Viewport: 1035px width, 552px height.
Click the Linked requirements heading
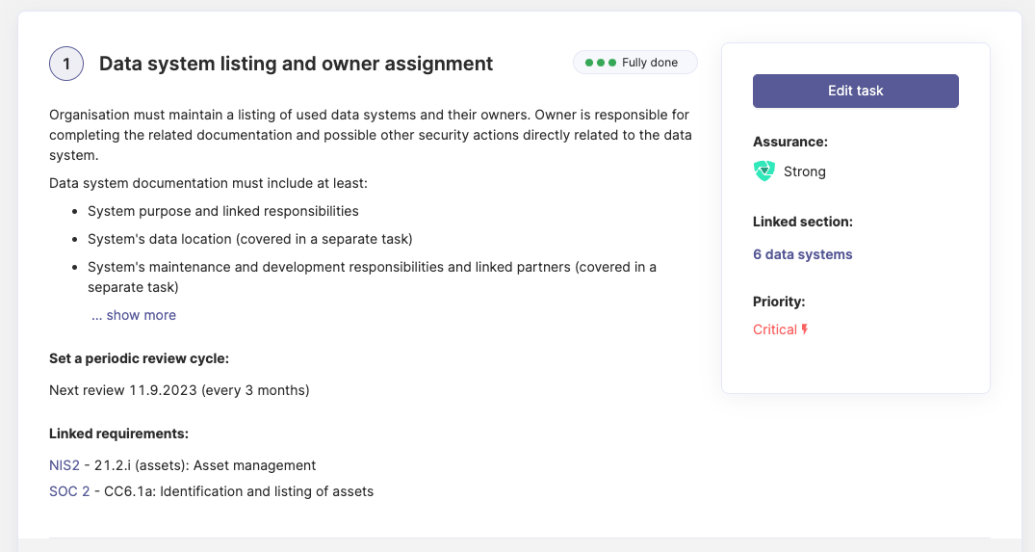point(118,434)
